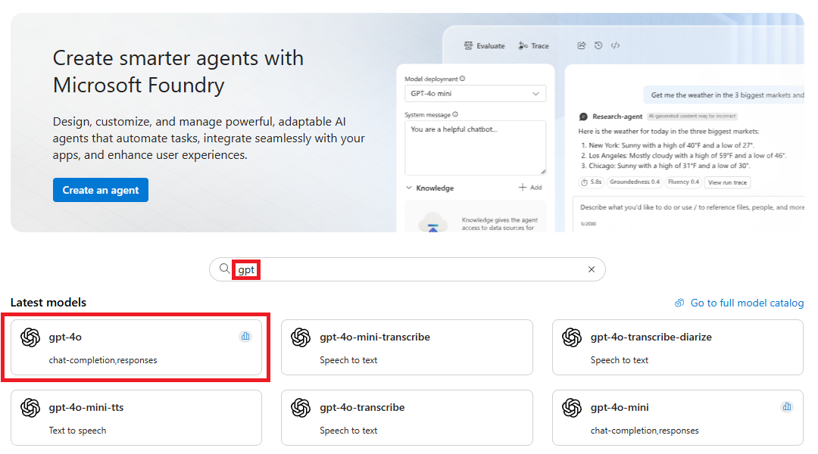
Task: Open Go to full model catalog link
Action: click(x=747, y=303)
